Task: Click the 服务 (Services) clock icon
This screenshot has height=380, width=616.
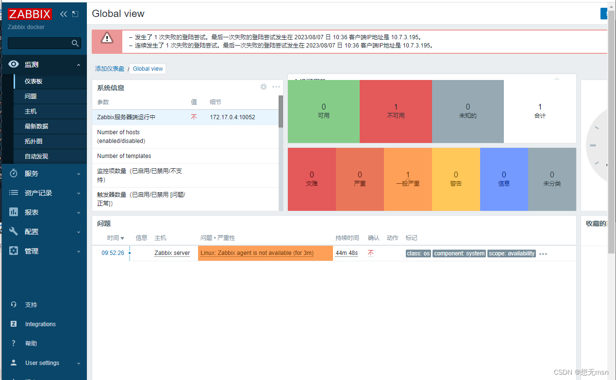Action: 14,173
